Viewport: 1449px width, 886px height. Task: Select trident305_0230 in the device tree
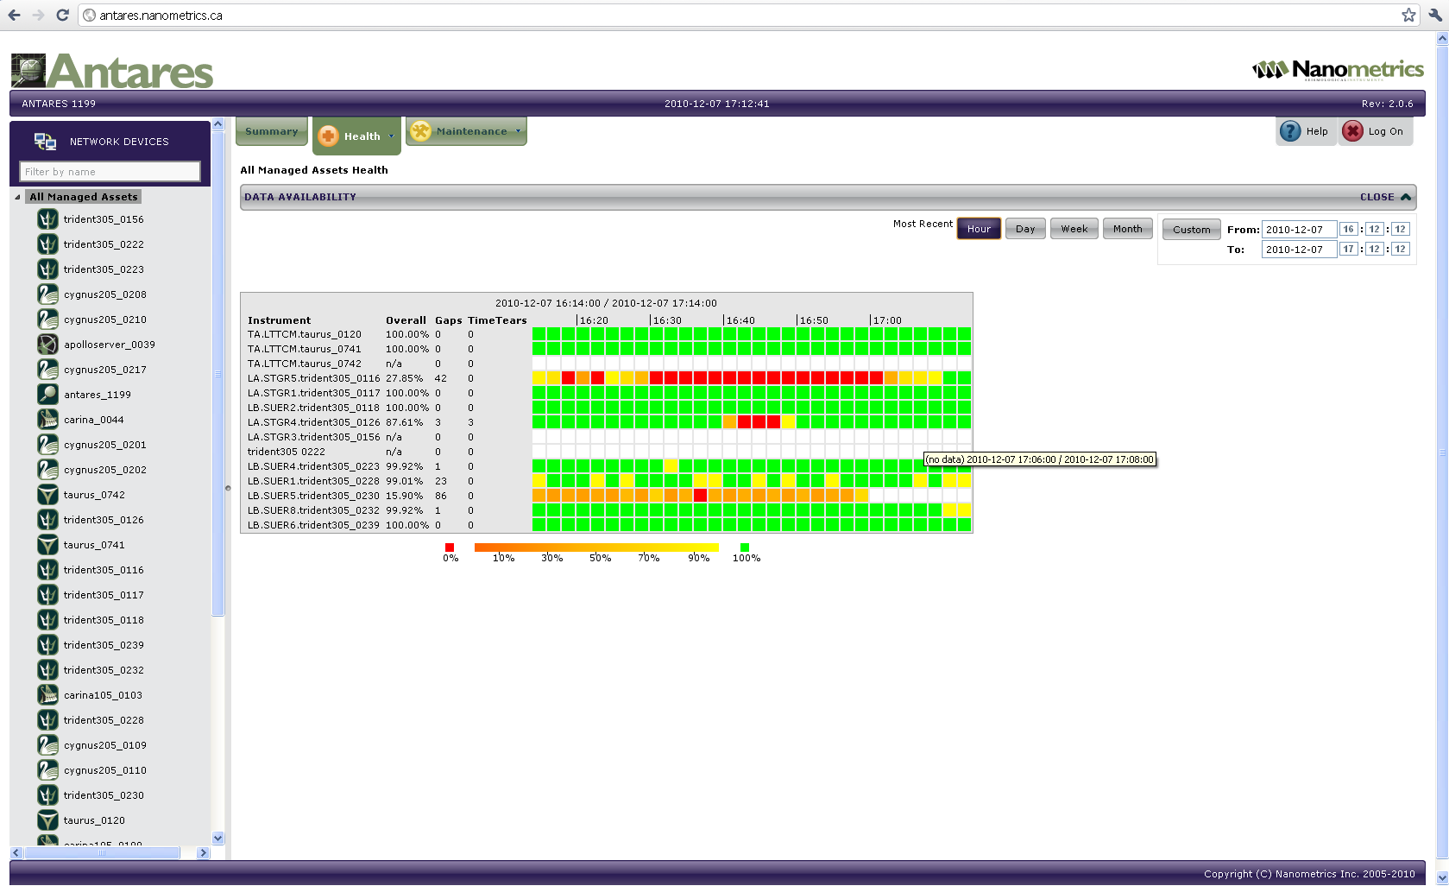click(104, 795)
